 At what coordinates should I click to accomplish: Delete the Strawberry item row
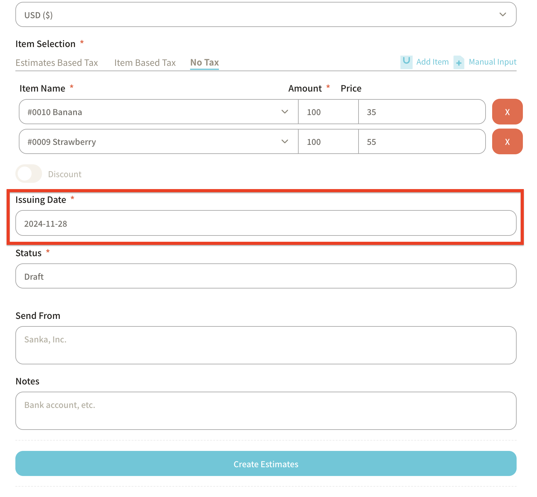coord(507,142)
